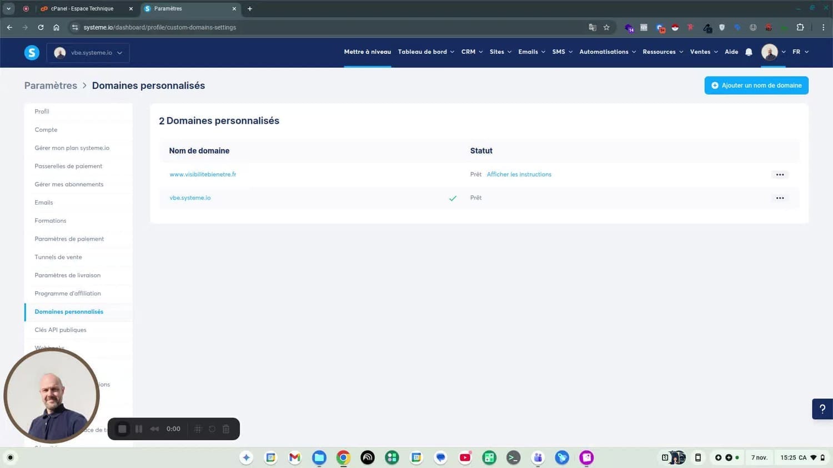Image resolution: width=833 pixels, height=468 pixels.
Task: Open options for www.visibilitebienetre.fr row
Action: 780,175
